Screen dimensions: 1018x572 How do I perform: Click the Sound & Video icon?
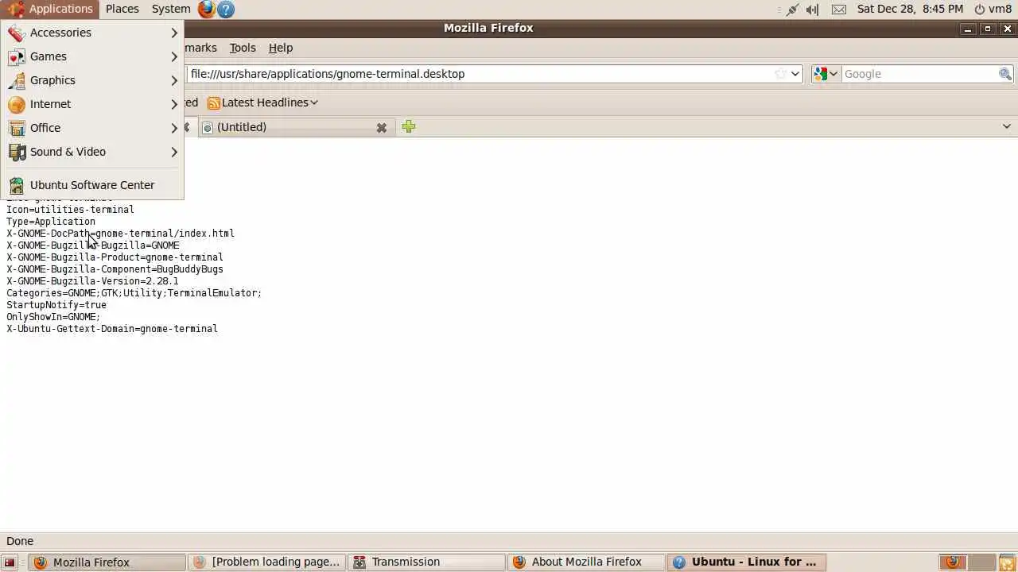[17, 153]
